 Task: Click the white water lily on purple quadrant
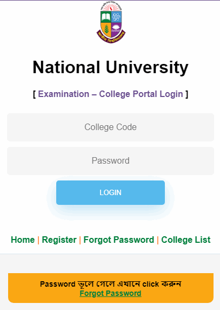[x=116, y=28]
